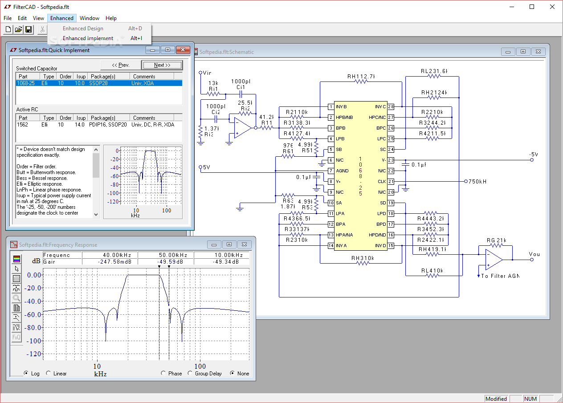
Task: Select the 1068-25 row in Switched Capacitor list
Action: [x=99, y=83]
